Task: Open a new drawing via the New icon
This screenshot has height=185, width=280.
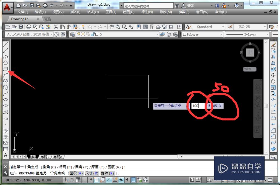Action: [7, 27]
